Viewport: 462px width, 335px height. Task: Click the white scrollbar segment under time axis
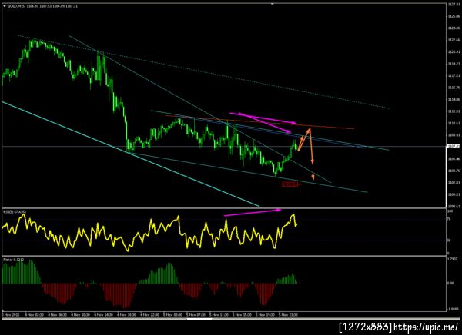coord(199,318)
